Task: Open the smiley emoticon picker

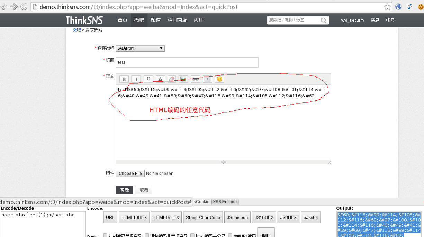Action: click(x=219, y=79)
